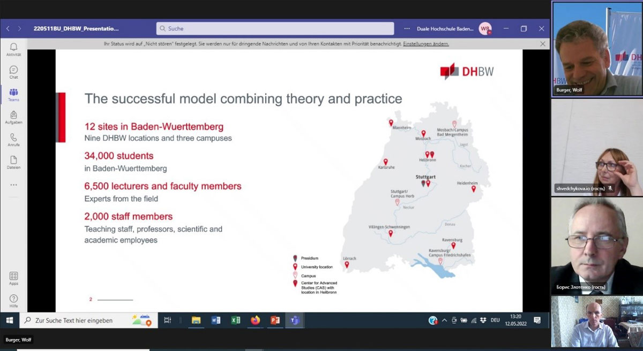Click '6,500 lecturers and faculty members' text
643x351 pixels.
coord(163,186)
